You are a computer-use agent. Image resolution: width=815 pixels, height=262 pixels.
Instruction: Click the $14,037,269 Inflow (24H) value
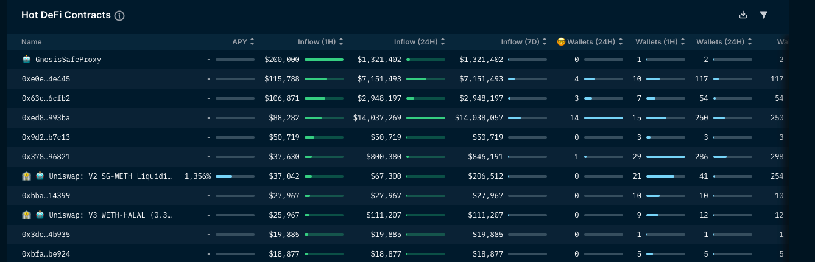click(377, 118)
